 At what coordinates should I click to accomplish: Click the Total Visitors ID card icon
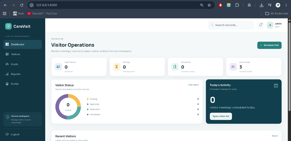pyautogui.click(x=58, y=67)
